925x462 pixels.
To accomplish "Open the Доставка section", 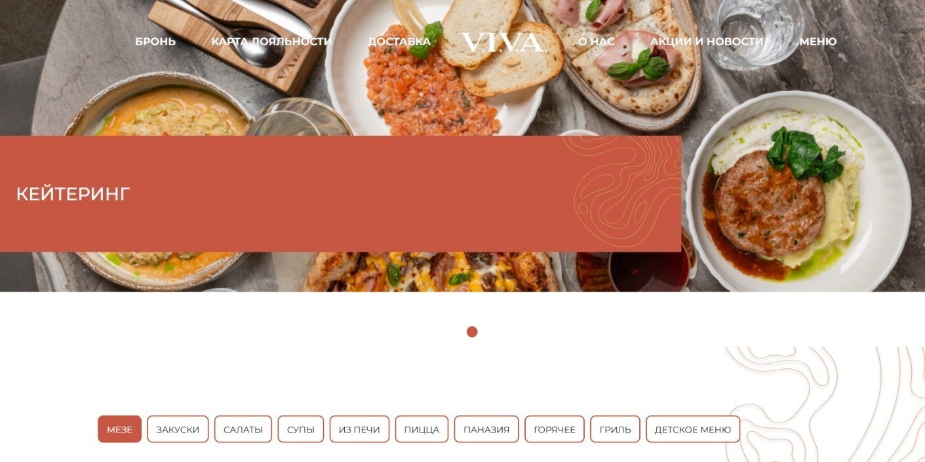I will (x=399, y=42).
